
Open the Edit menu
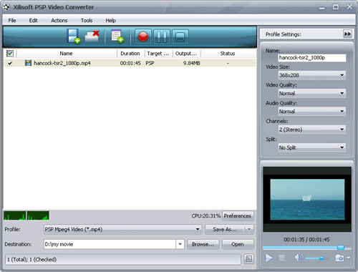(x=33, y=21)
